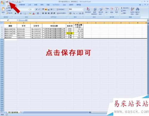Viewport: 149px width, 116px height.
Task: Click the large Paste icon
Action: coord(3,9)
